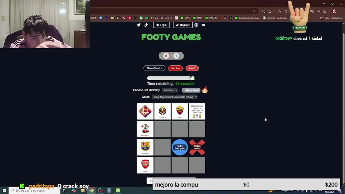Click the red Skip Turn button
The height and width of the screenshot is (194, 345).
click(x=175, y=68)
